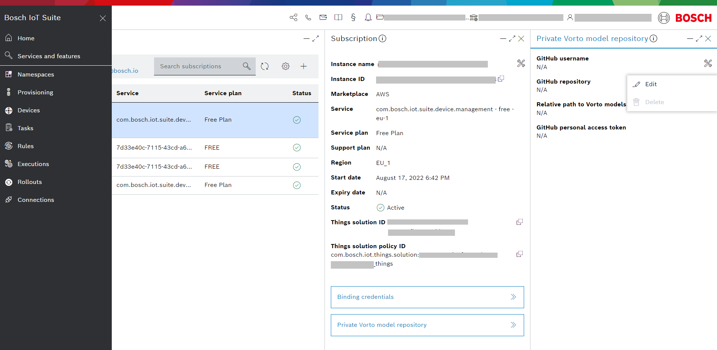Image resolution: width=717 pixels, height=350 pixels.
Task: Minimize the subscriptions list panel
Action: [307, 38]
